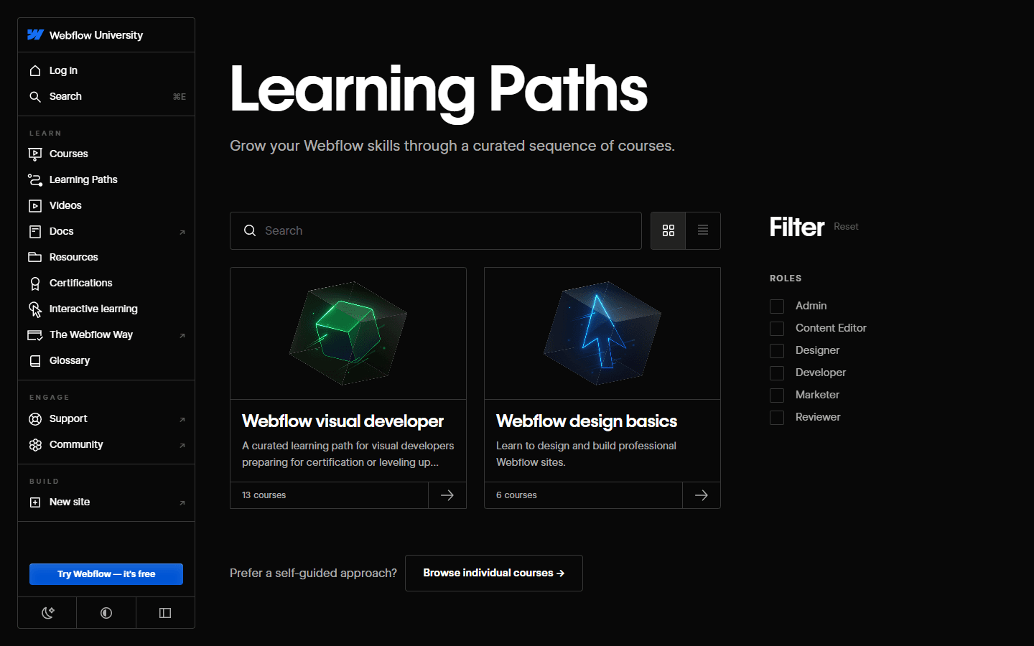This screenshot has width=1034, height=646.
Task: Click the Webflow University header text
Action: pos(96,35)
